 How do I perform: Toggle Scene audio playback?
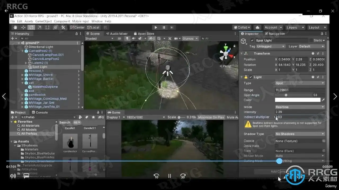click(x=133, y=39)
